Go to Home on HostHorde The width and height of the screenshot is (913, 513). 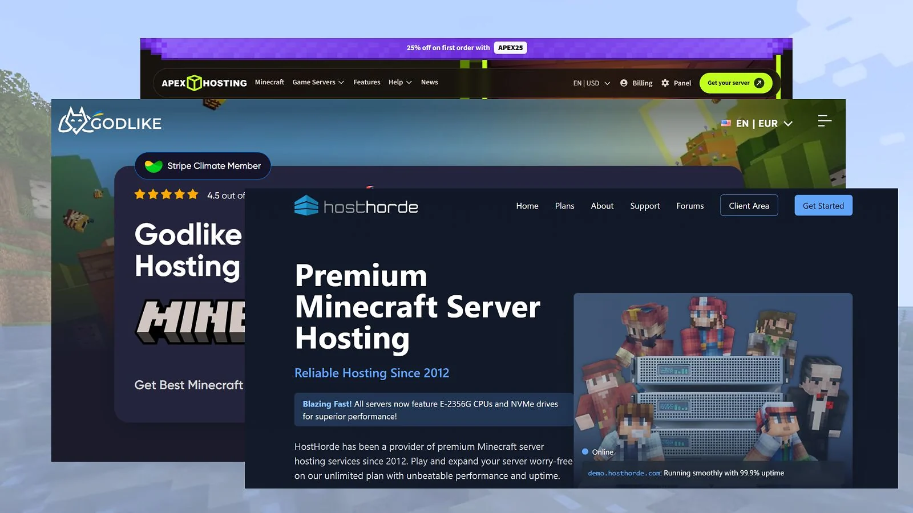coord(527,206)
